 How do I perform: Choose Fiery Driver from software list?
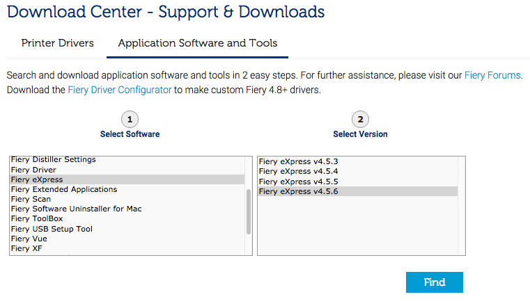(x=33, y=170)
